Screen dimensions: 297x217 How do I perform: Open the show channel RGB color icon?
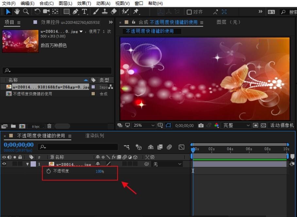tap(217, 125)
